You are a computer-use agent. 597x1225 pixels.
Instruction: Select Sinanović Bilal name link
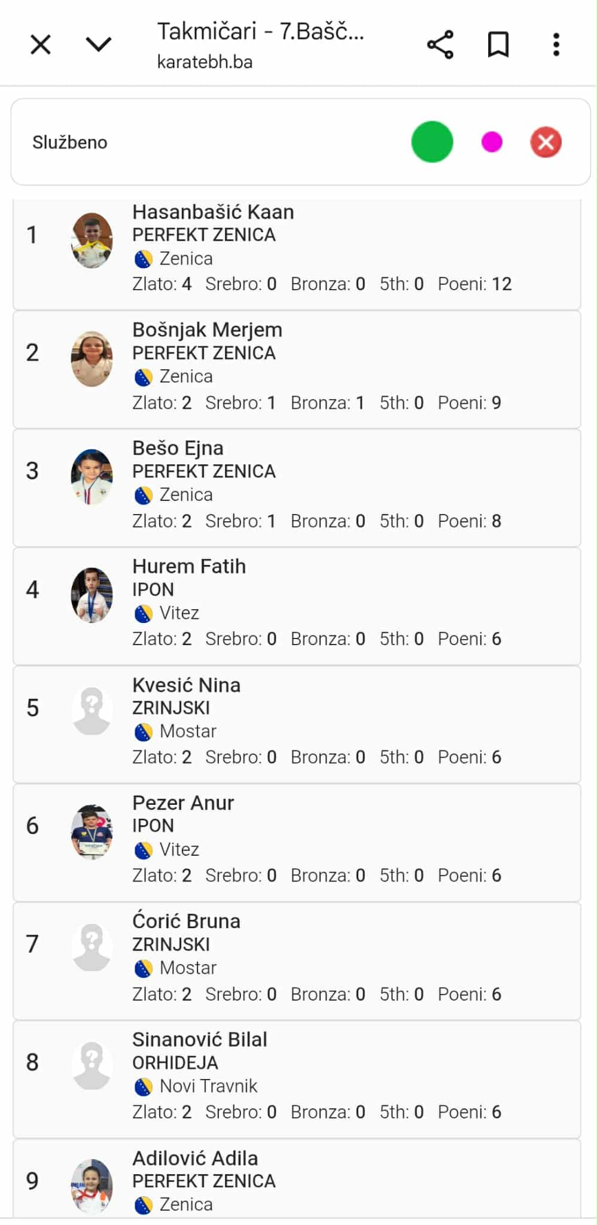(x=200, y=1039)
